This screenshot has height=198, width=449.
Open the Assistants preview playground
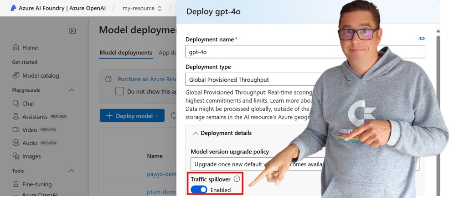tap(35, 117)
